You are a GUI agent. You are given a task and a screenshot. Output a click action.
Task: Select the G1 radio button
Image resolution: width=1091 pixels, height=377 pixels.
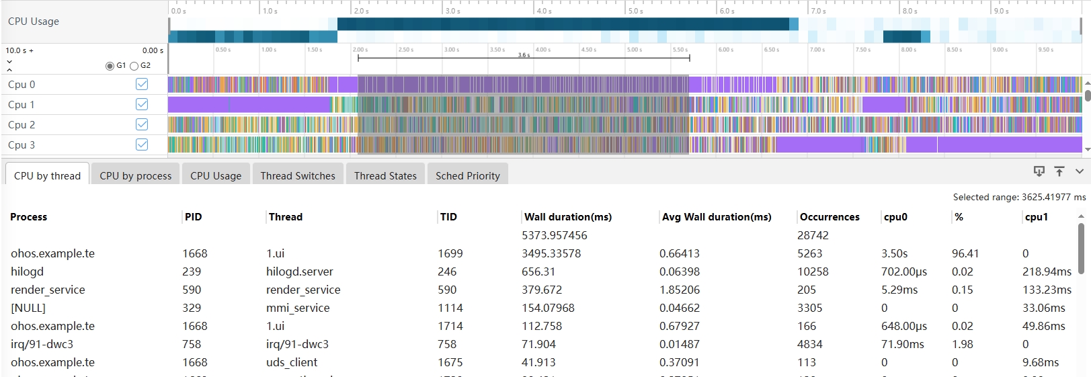tap(110, 66)
